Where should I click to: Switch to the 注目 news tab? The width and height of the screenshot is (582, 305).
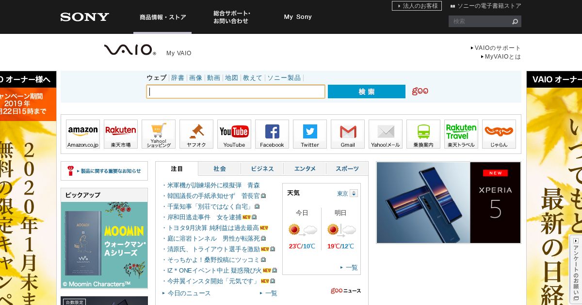(x=177, y=168)
